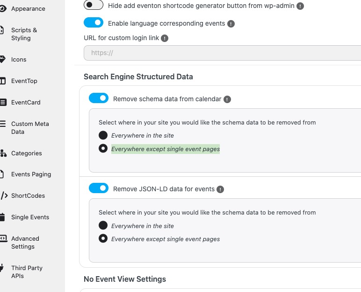
Task: Click info icon next to Remove JSON-LD data
Action: pyautogui.click(x=220, y=189)
